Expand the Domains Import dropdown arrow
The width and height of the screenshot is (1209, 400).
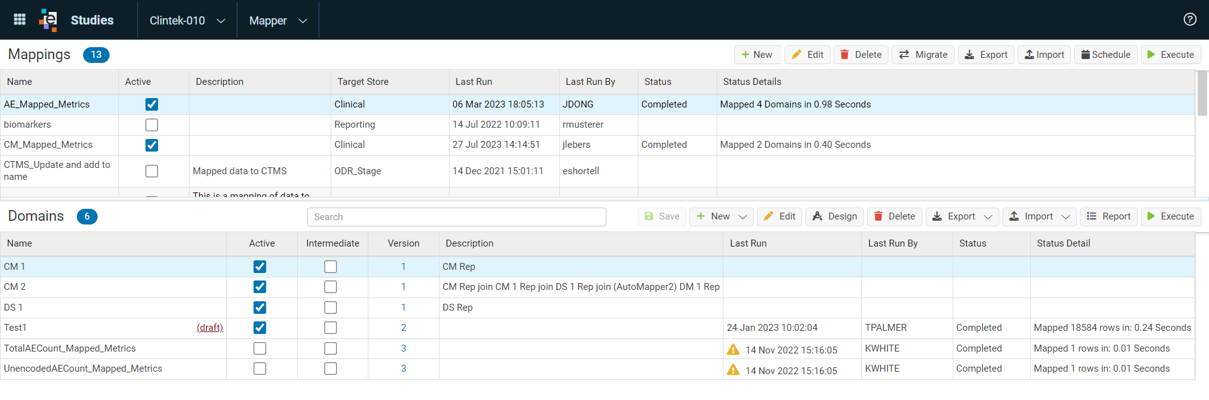click(1065, 217)
